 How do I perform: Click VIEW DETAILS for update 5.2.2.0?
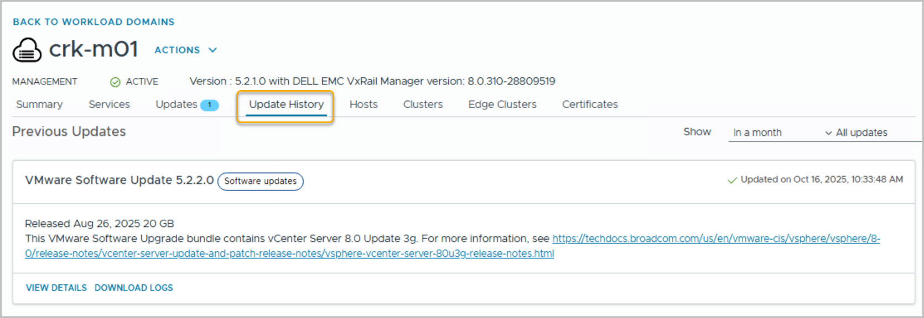[x=56, y=288]
